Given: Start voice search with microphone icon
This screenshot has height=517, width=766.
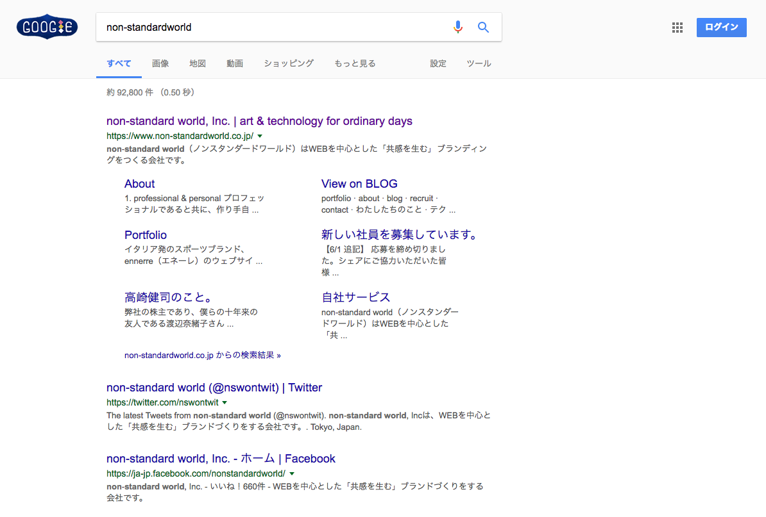Looking at the screenshot, I should (x=458, y=27).
